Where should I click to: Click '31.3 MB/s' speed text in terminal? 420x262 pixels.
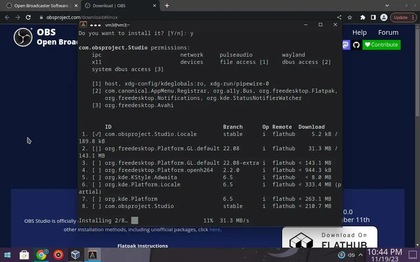tap(235, 220)
